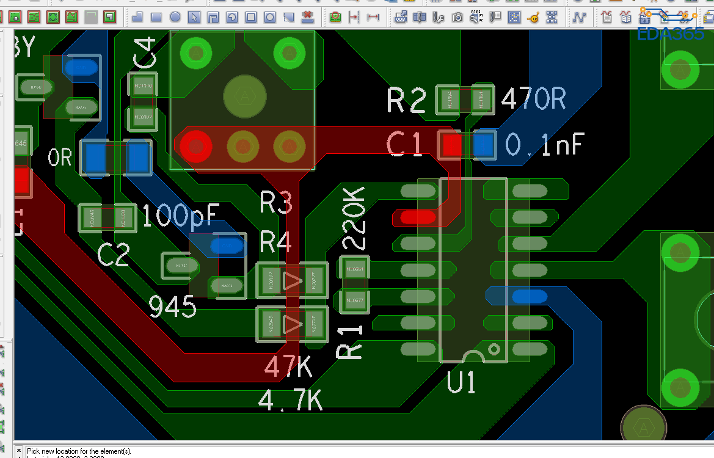
Task: Click the green icon with white corner shape
Action: (110, 17)
